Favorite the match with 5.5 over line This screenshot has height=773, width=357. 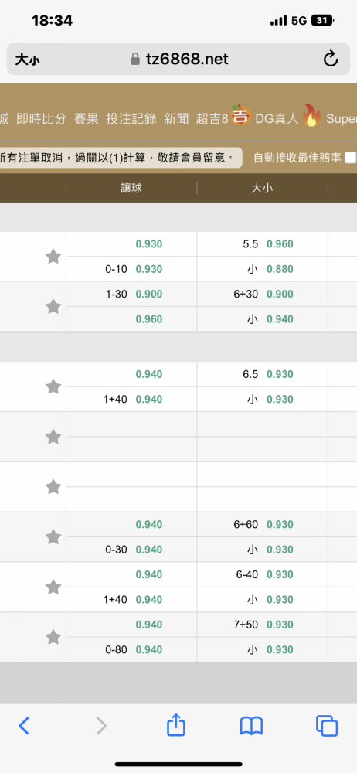(x=53, y=257)
